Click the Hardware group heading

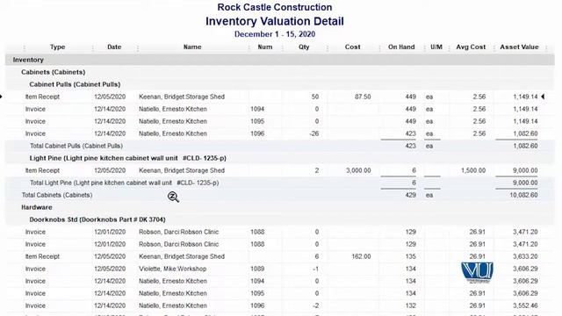(x=37, y=207)
